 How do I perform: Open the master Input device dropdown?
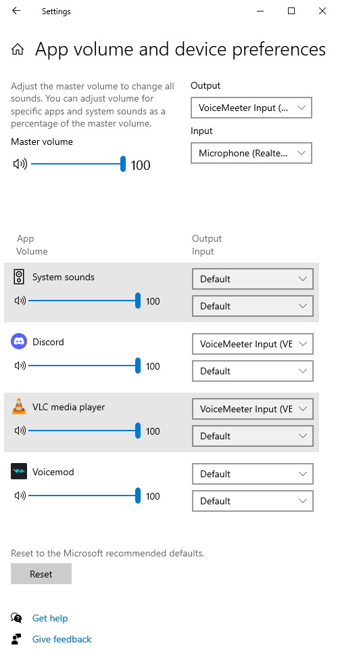pos(251,153)
